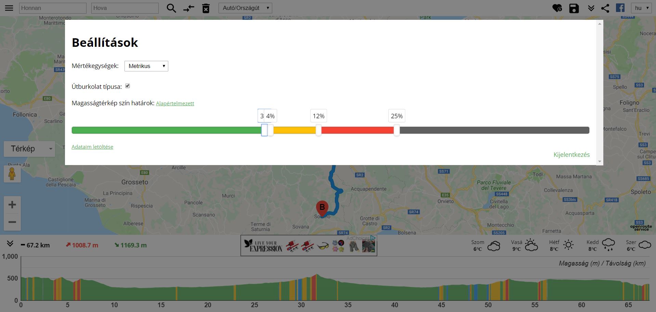Open Autó/Országút route type dropdown
Viewport: 656px width, 312px height.
coord(245,8)
